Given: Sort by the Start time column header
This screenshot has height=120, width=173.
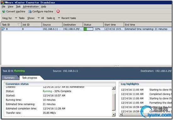Looking at the screenshot, I should click(x=114, y=25).
